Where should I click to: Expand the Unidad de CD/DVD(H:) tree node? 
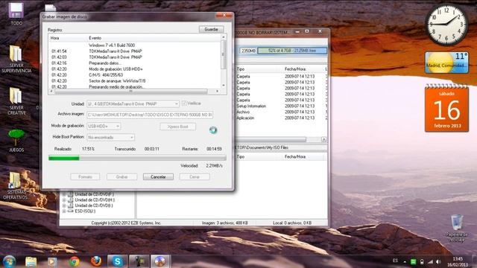pos(64,200)
